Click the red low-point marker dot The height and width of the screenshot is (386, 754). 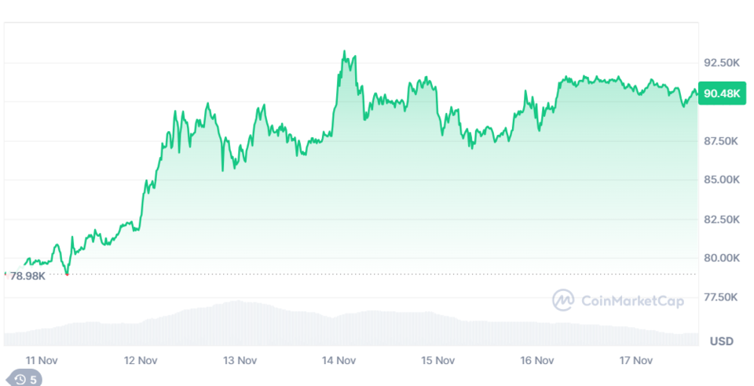67,274
